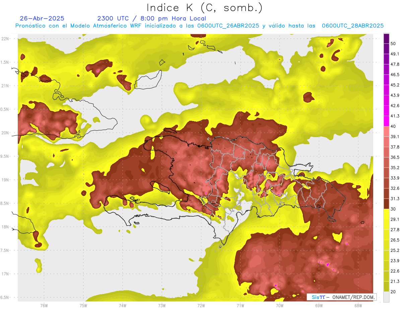The width and height of the screenshot is (402, 310).
Task: Click the initialization time '0600UTC_26ABR2025'
Action: coord(228,25)
